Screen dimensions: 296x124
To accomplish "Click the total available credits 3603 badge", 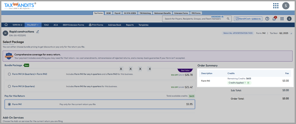I will pos(191,96).
